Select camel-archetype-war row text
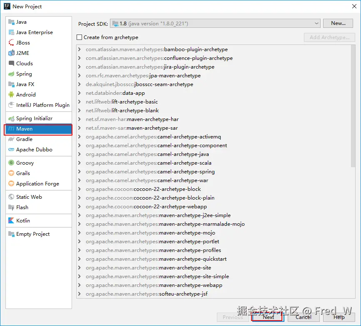The height and width of the screenshot is (326, 361). [x=147, y=180]
